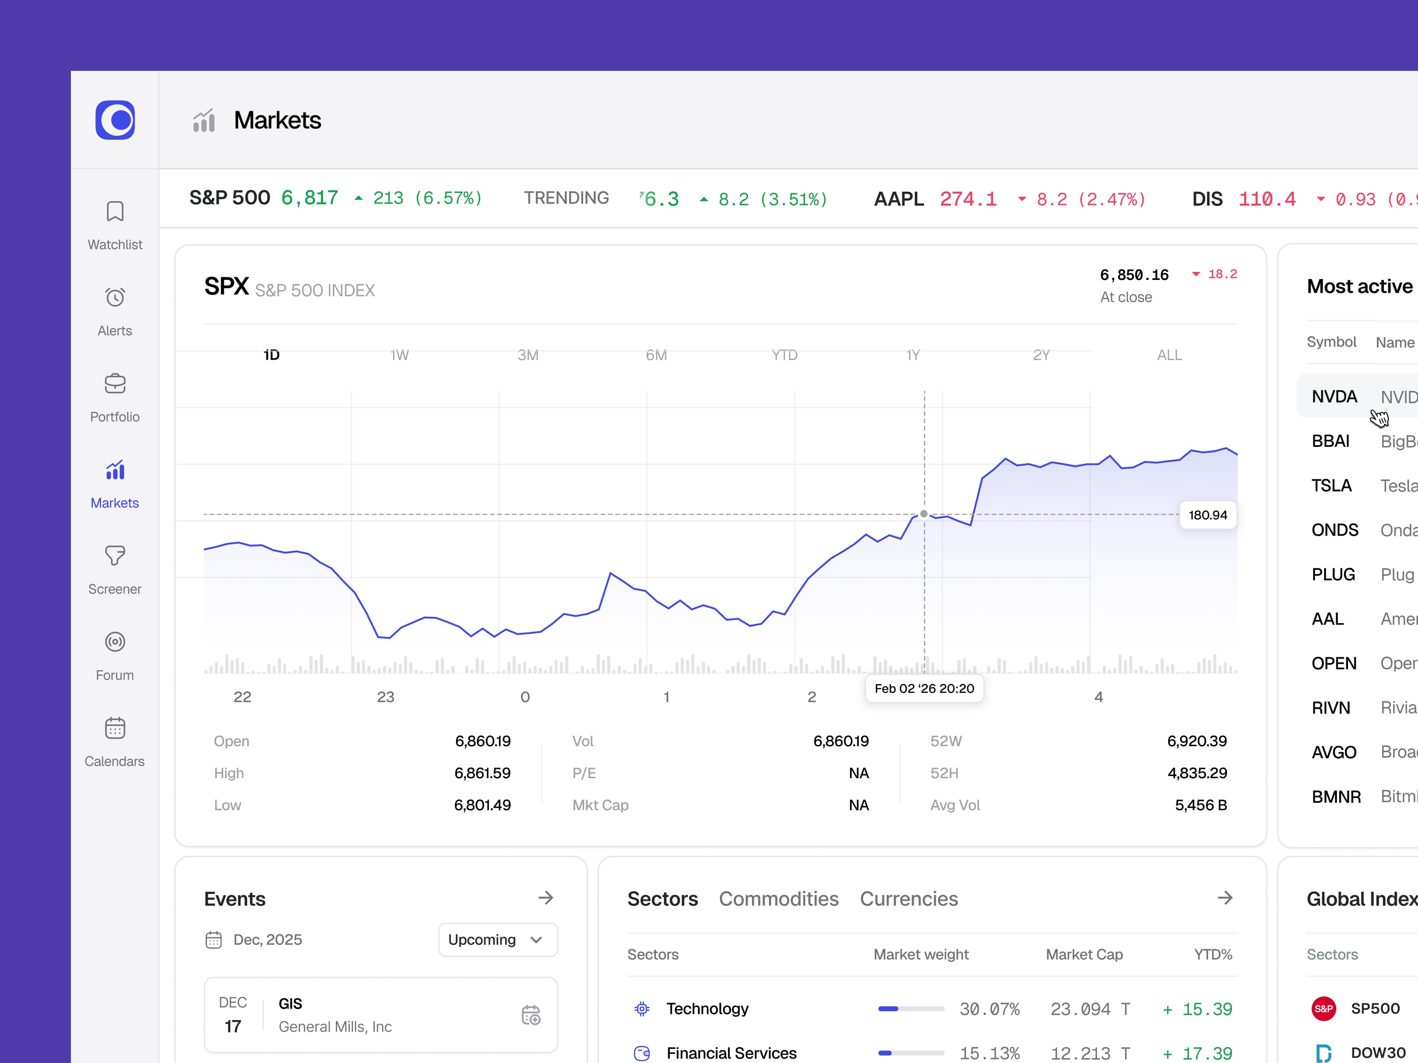Go to Portfolio briefcase icon
Screen dimensions: 1418x1063
pyautogui.click(x=115, y=383)
